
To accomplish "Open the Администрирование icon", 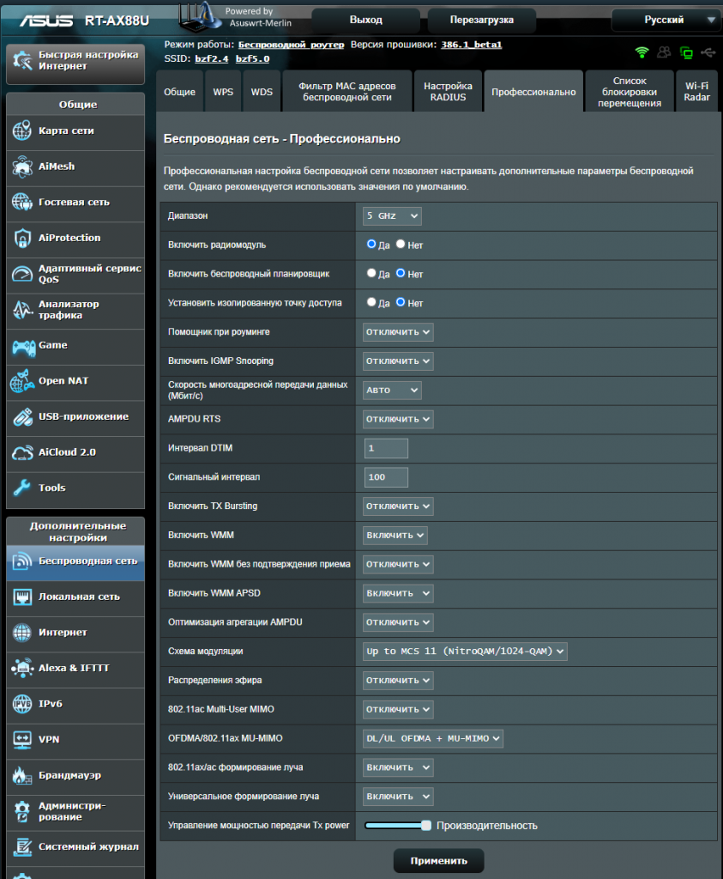I will coord(22,811).
